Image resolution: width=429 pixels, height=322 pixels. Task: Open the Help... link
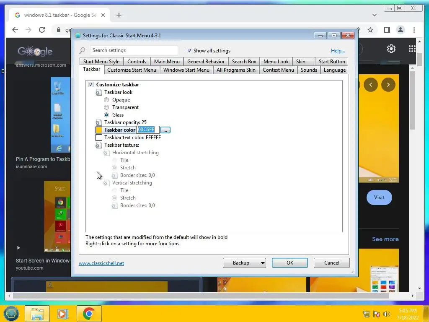tap(338, 51)
